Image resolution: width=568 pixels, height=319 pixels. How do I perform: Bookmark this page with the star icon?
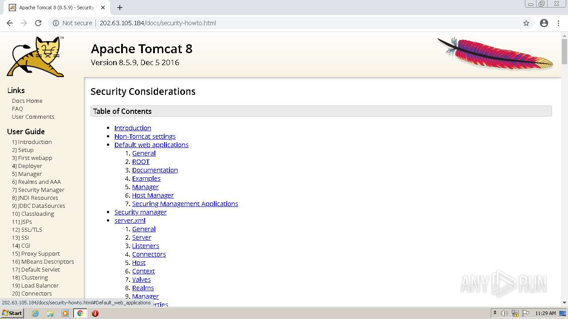526,23
